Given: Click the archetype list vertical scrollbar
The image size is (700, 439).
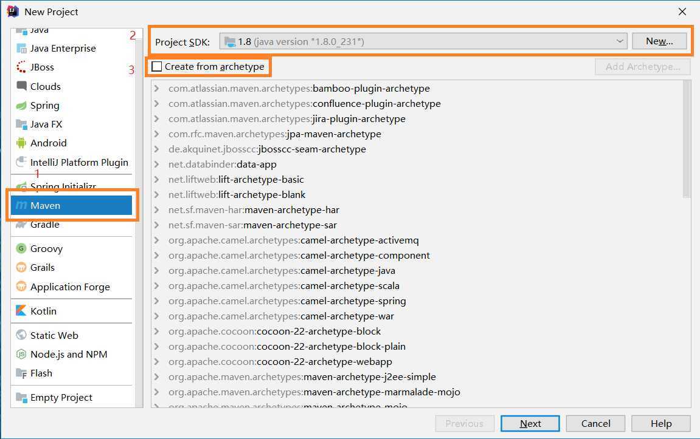Looking at the screenshot, I should (x=687, y=139).
